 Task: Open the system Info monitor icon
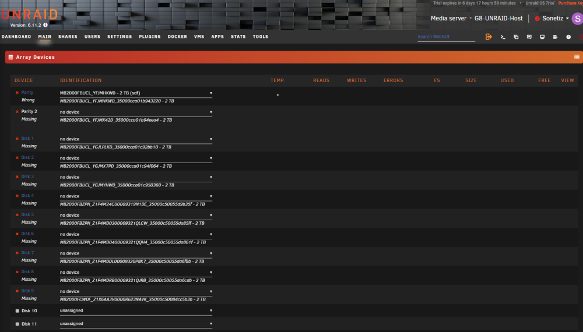point(542,37)
